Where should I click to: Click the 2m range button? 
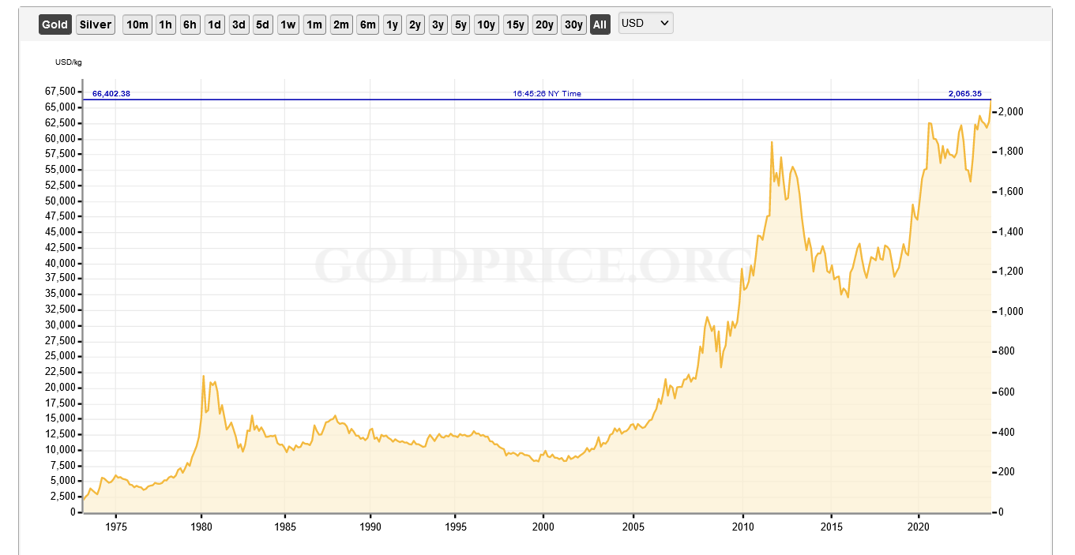pyautogui.click(x=340, y=24)
